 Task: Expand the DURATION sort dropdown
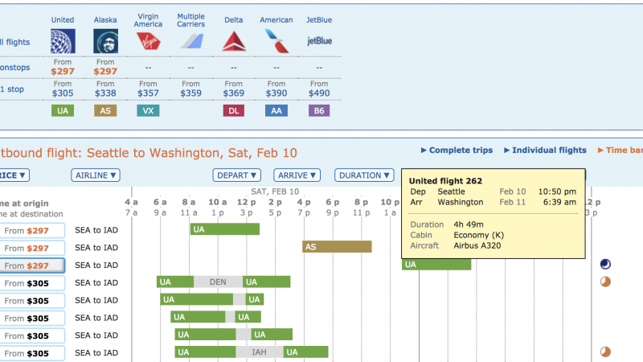(364, 175)
